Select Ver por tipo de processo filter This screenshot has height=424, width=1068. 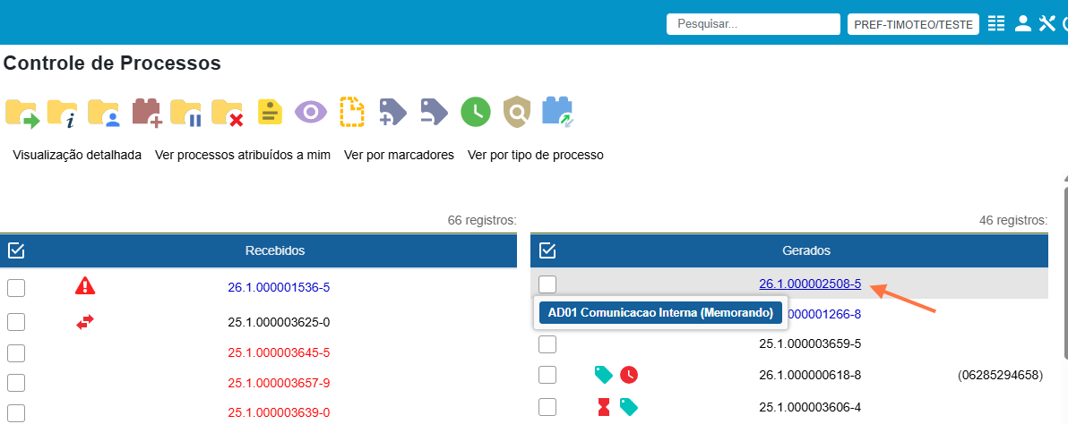536,155
